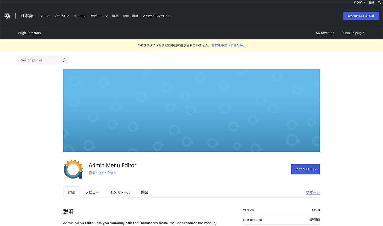383x226 pixels.
Task: Click the plugin banner image
Action: click(x=191, y=110)
